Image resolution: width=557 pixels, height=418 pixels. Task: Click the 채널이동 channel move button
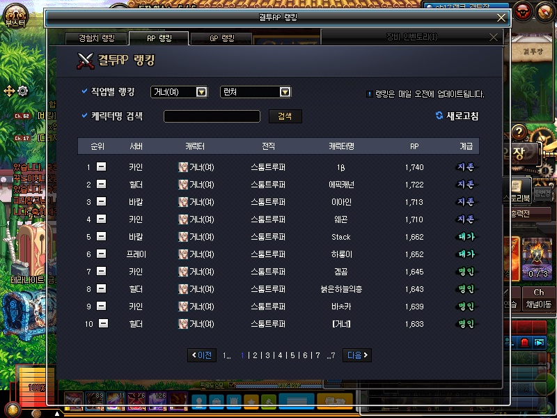point(539,304)
